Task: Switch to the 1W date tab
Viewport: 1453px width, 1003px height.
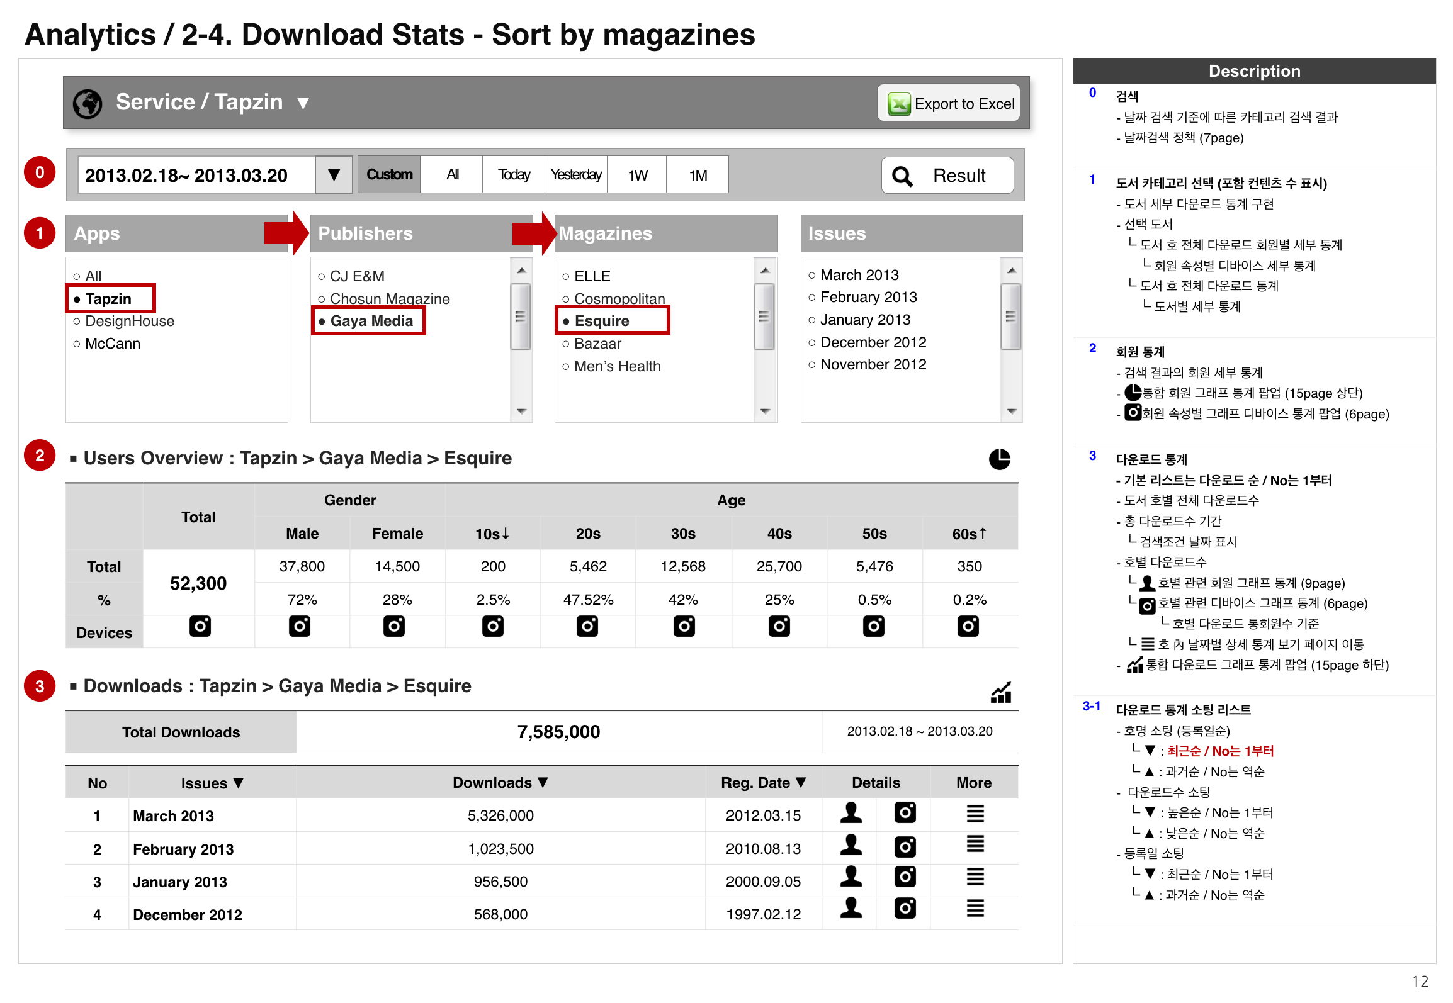Action: click(637, 174)
